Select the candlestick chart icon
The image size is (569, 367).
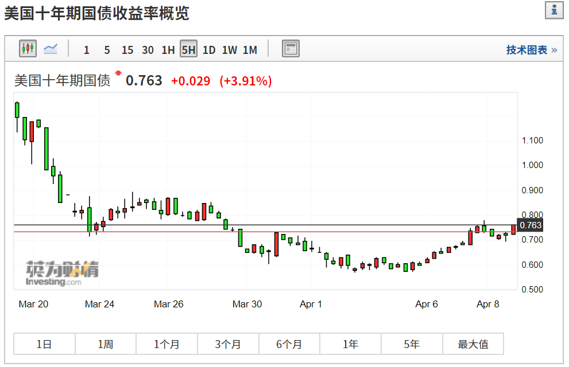click(27, 49)
